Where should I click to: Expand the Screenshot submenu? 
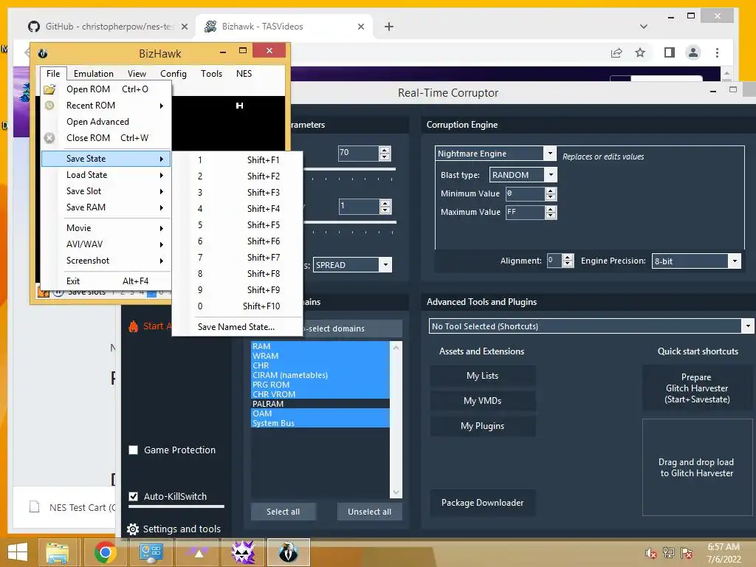106,261
